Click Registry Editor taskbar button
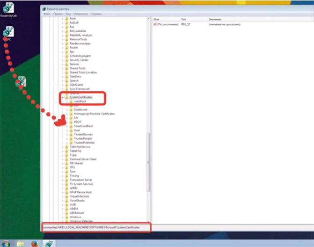Image resolution: width=314 pixels, height=247 pixels. click(49, 244)
